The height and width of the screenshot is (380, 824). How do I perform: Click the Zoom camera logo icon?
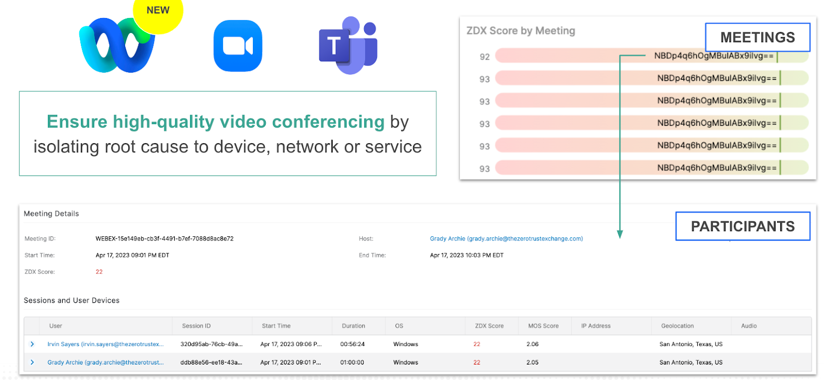237,46
